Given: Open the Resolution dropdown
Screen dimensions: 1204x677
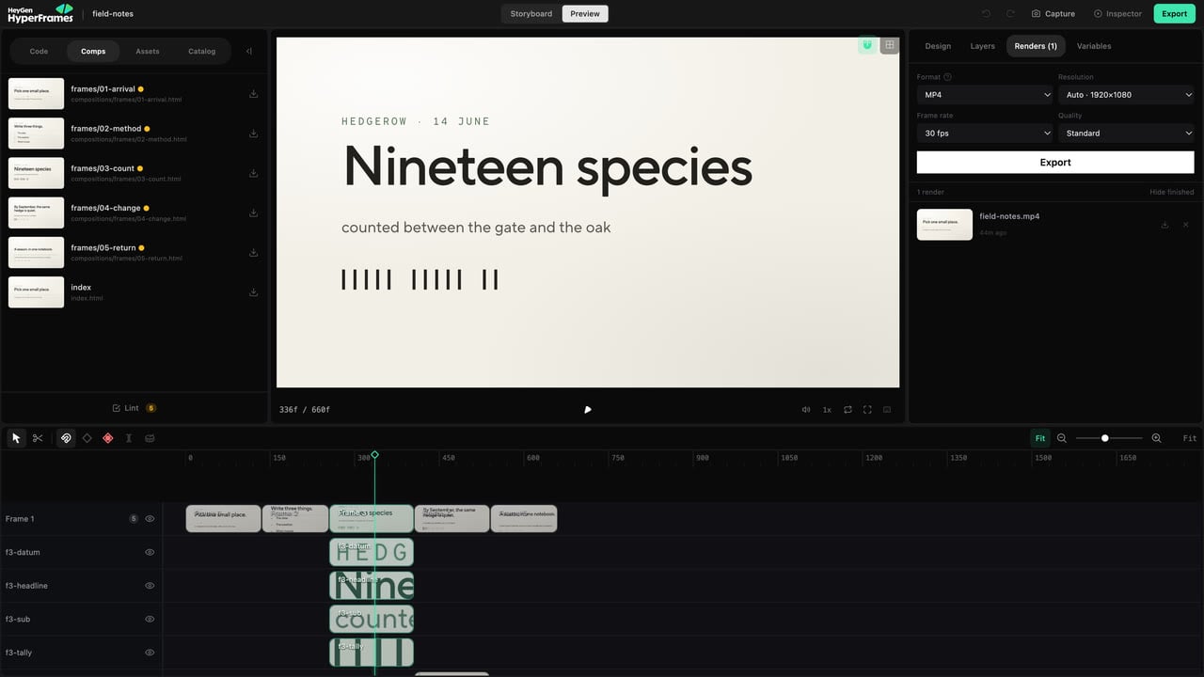Looking at the screenshot, I should (1126, 95).
